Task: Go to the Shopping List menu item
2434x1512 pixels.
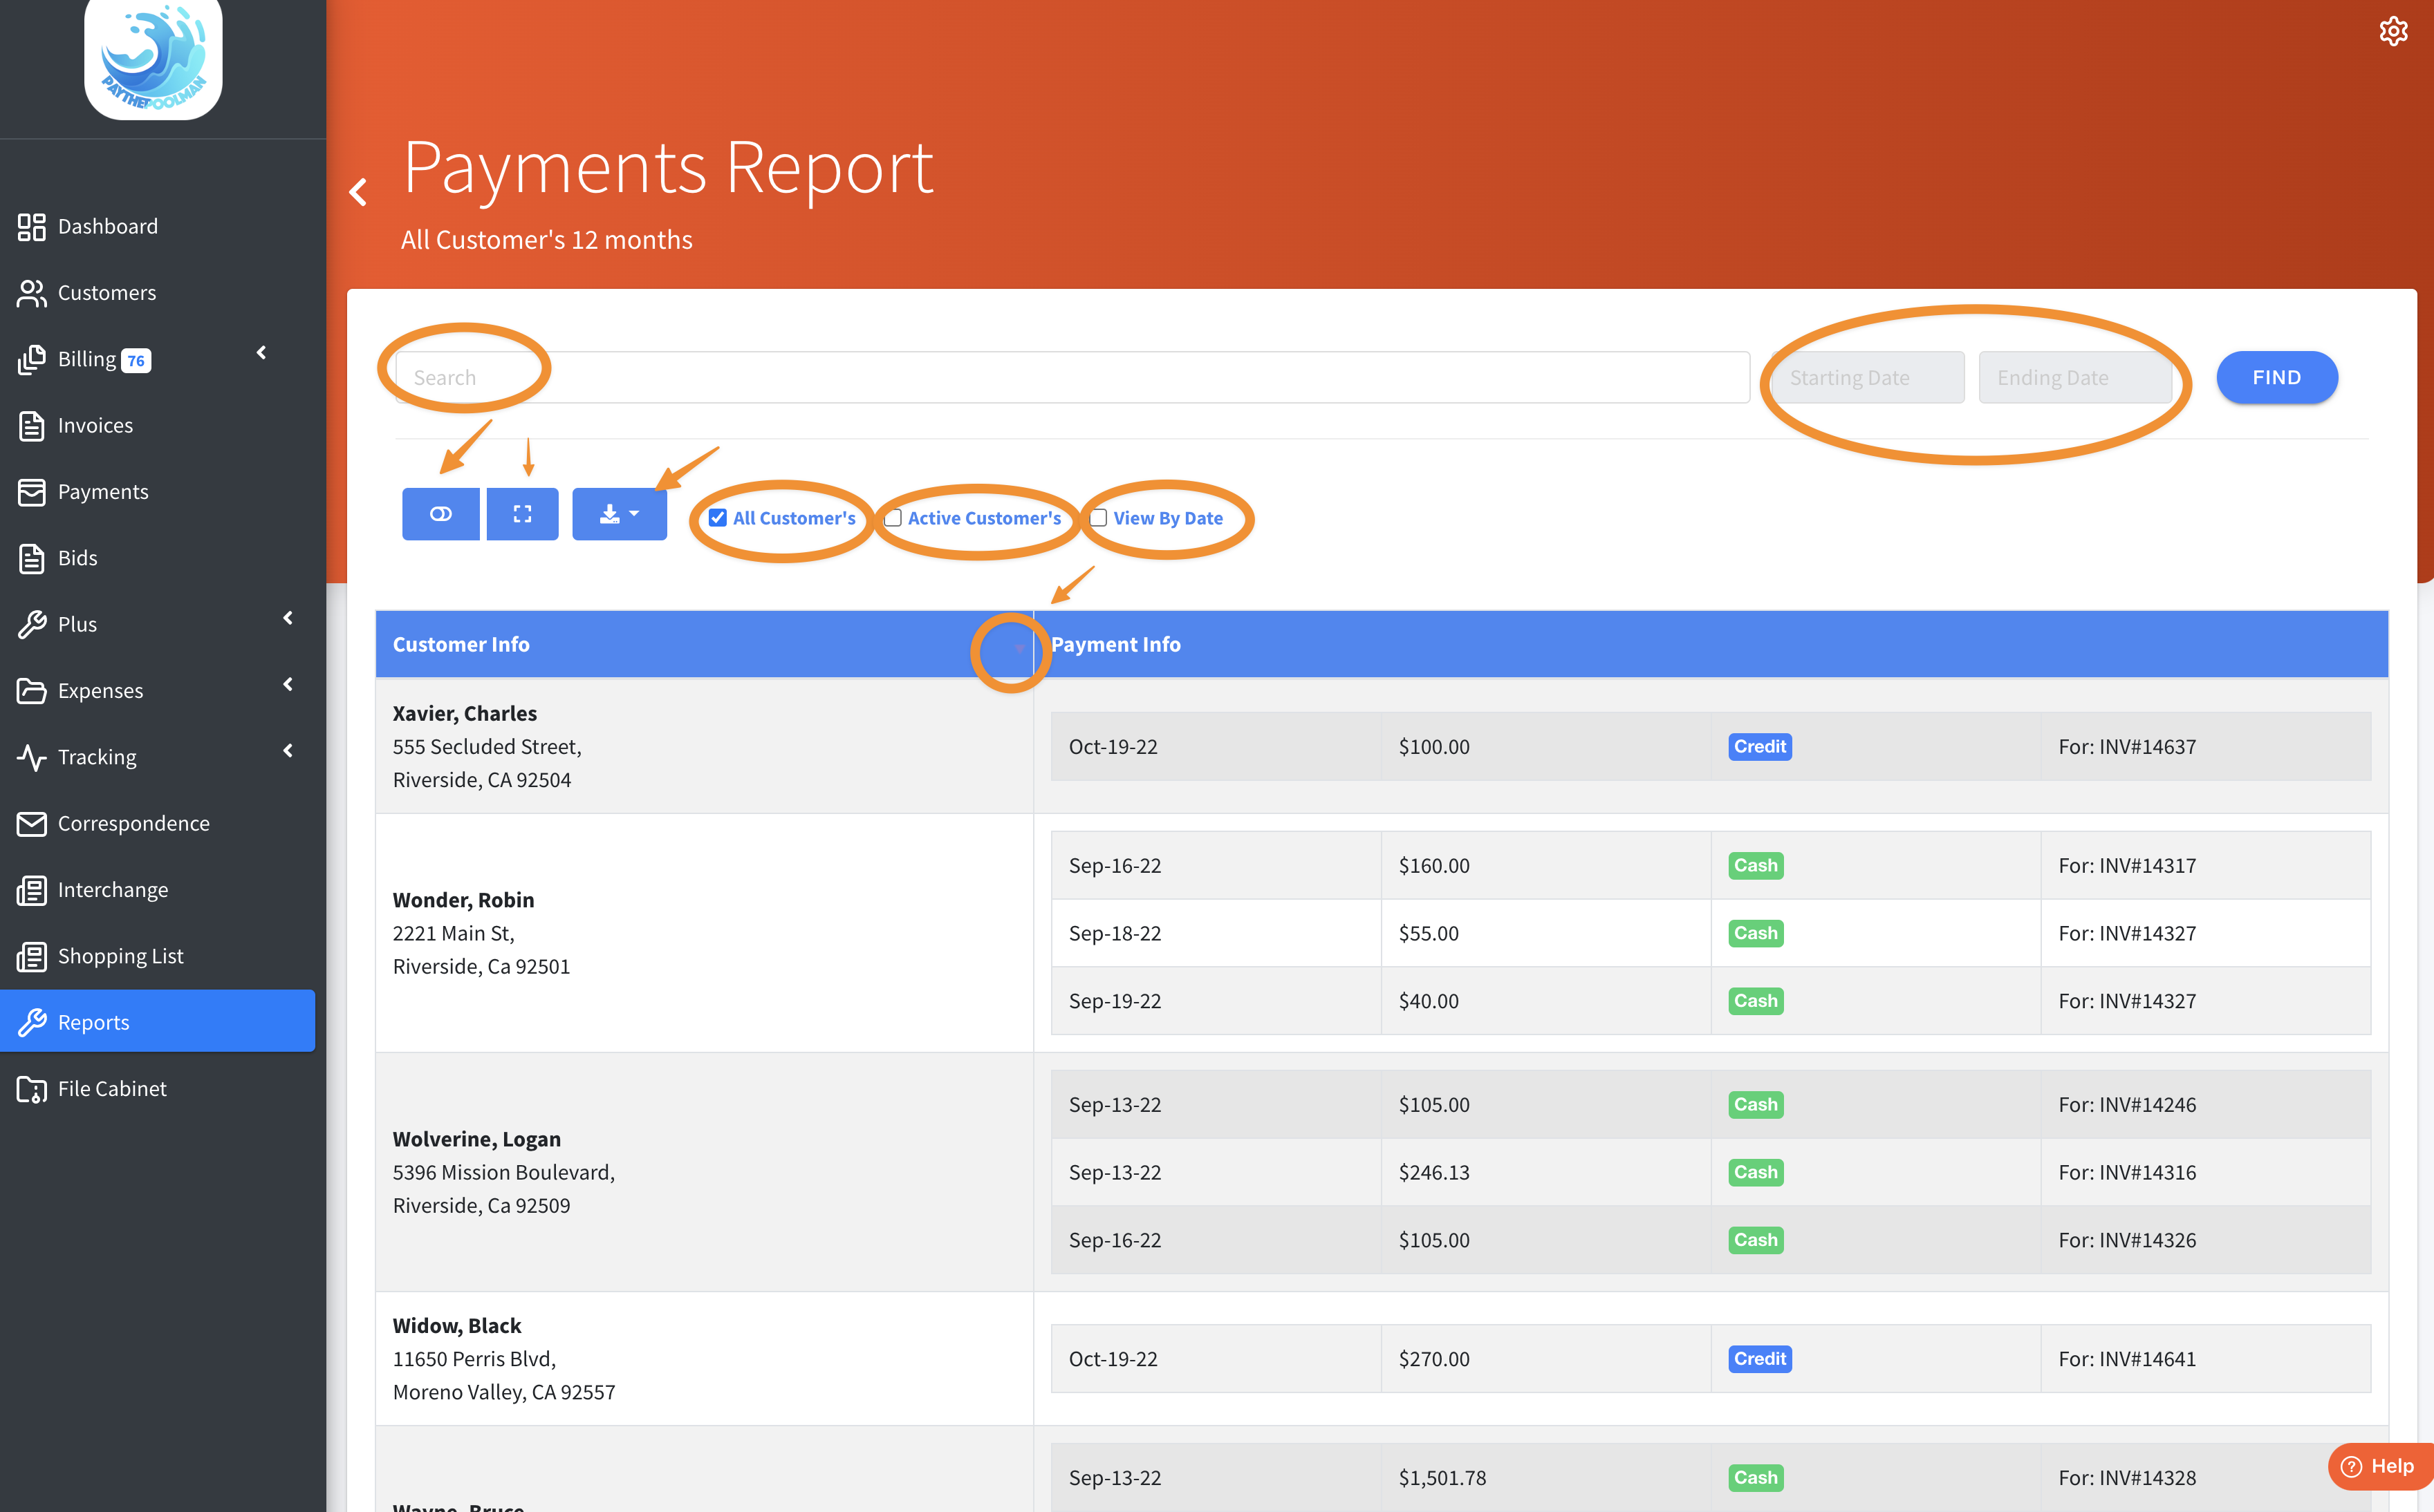Action: tap(120, 956)
